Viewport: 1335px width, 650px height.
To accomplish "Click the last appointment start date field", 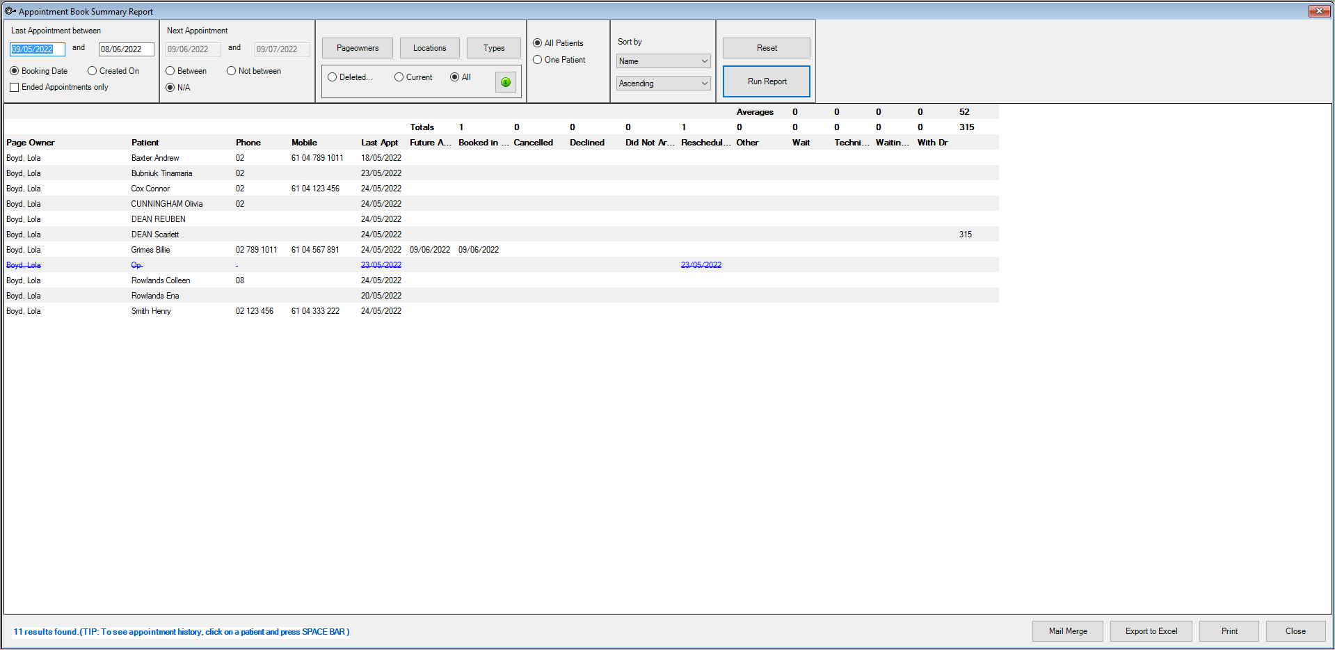I will 38,49.
